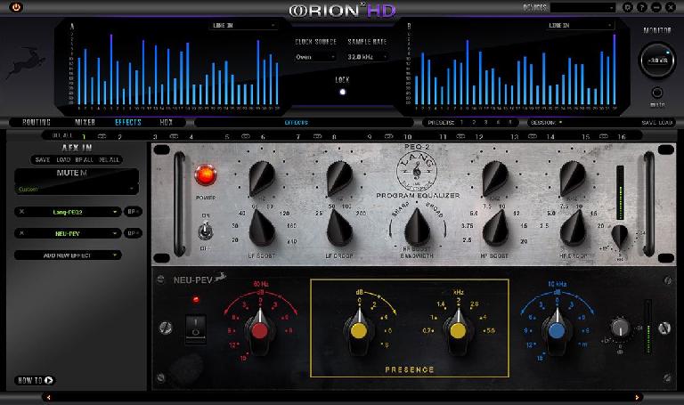
Task: Switch to the ROUTING tab
Action: pyautogui.click(x=37, y=123)
